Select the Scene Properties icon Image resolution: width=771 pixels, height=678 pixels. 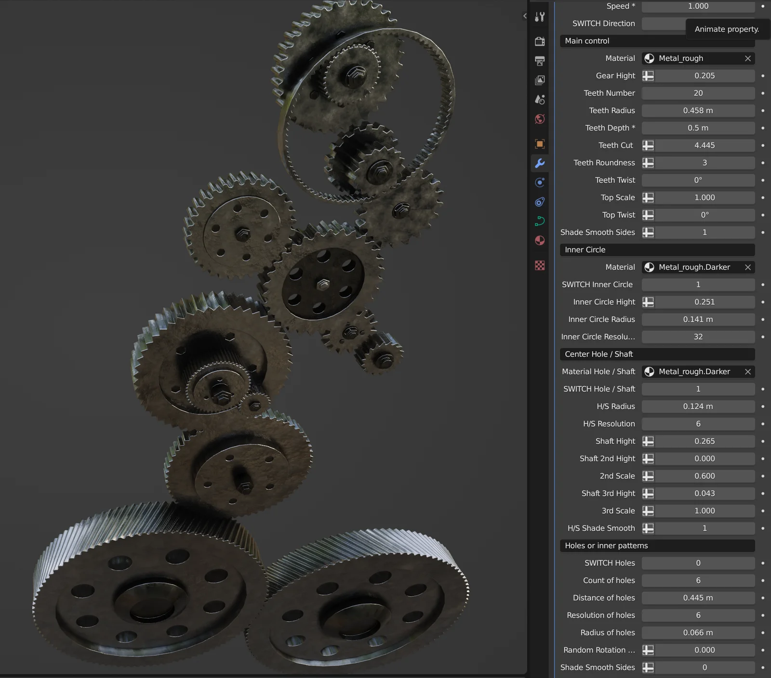click(x=540, y=99)
